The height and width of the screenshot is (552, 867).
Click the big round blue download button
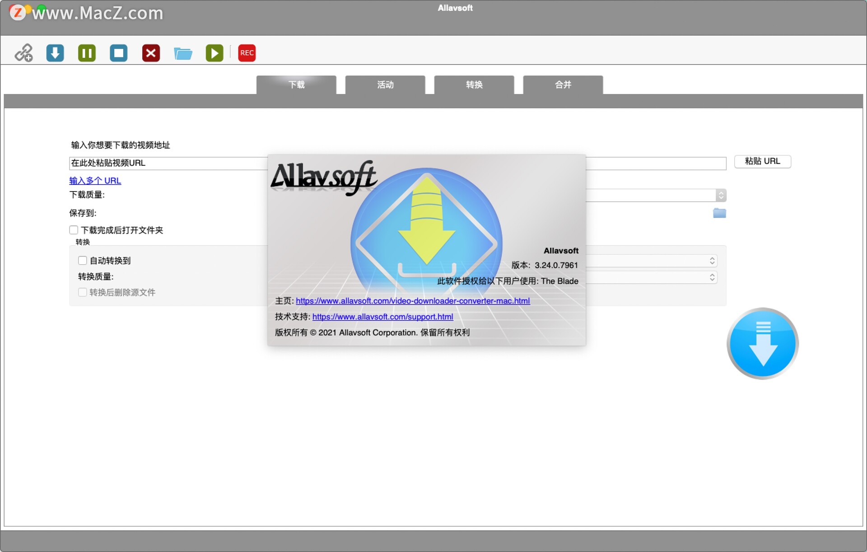click(762, 344)
